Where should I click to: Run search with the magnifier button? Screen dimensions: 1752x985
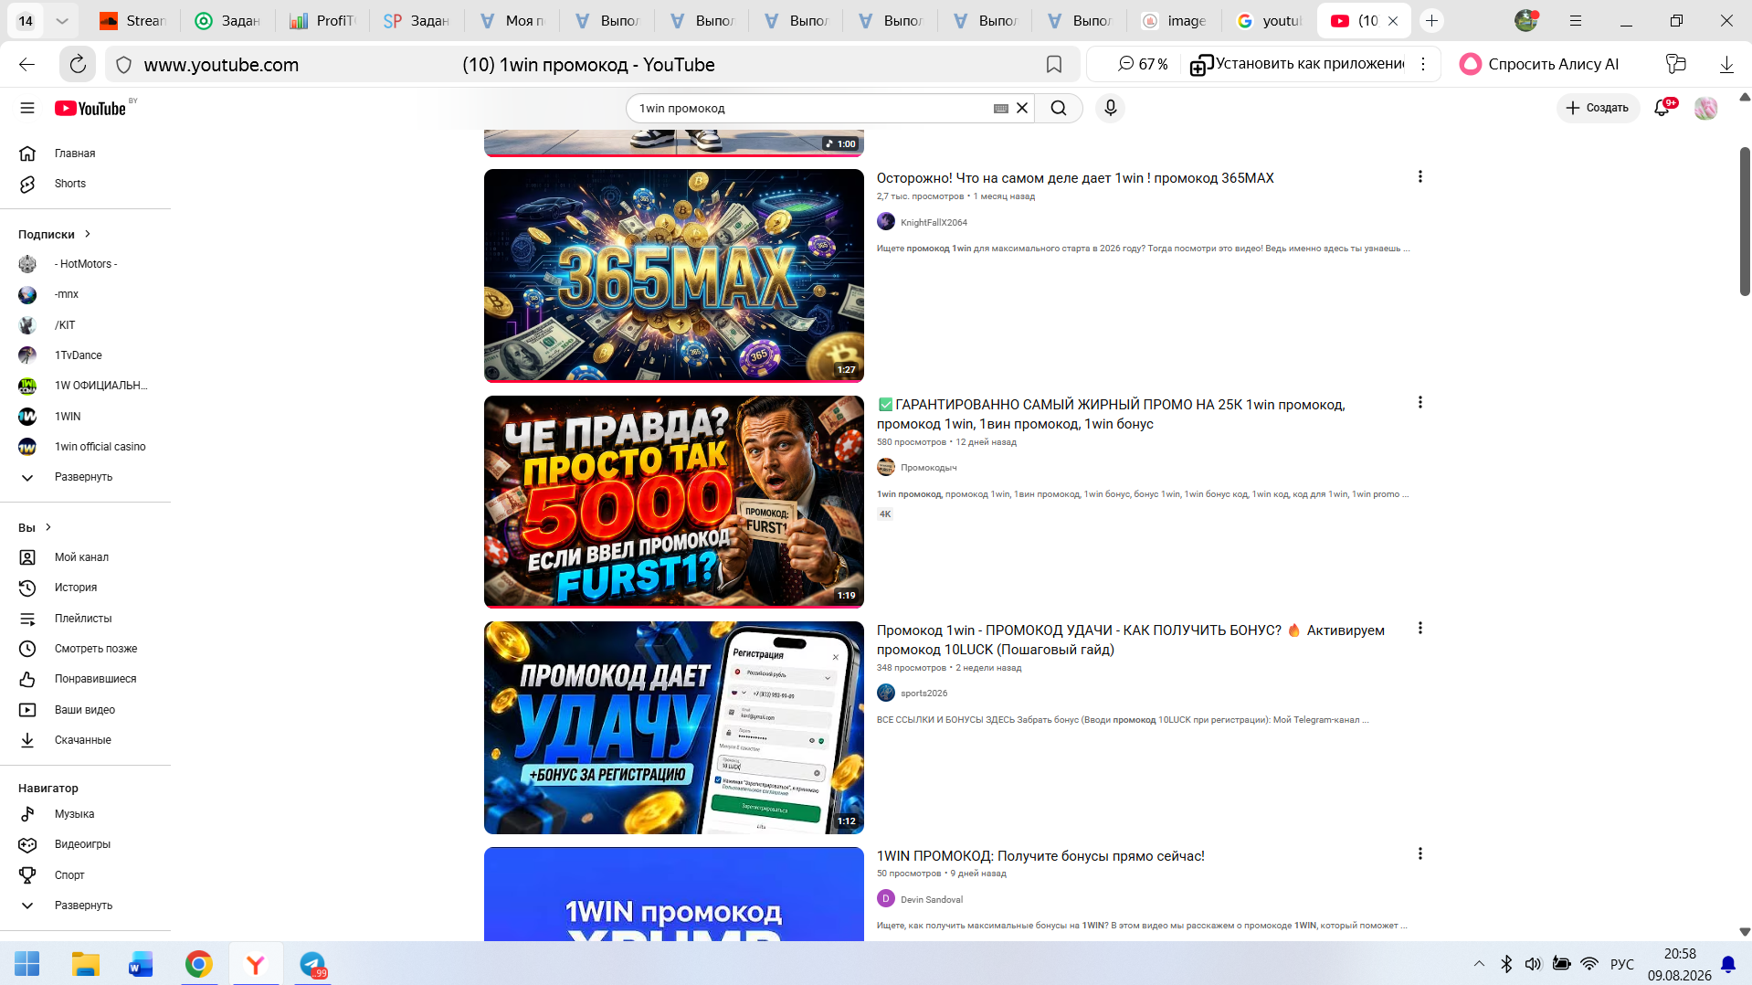(1059, 108)
